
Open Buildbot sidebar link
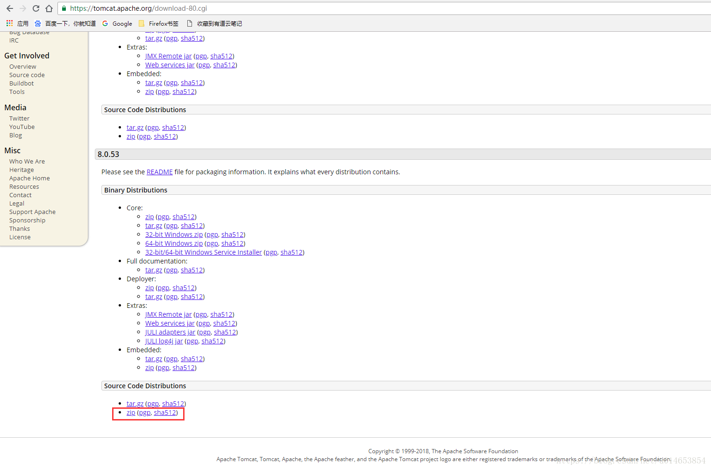tap(21, 84)
